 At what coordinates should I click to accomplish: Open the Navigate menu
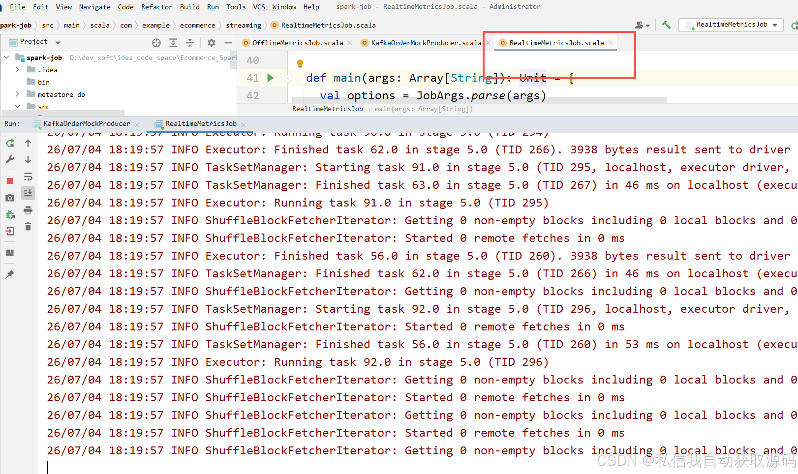point(94,7)
